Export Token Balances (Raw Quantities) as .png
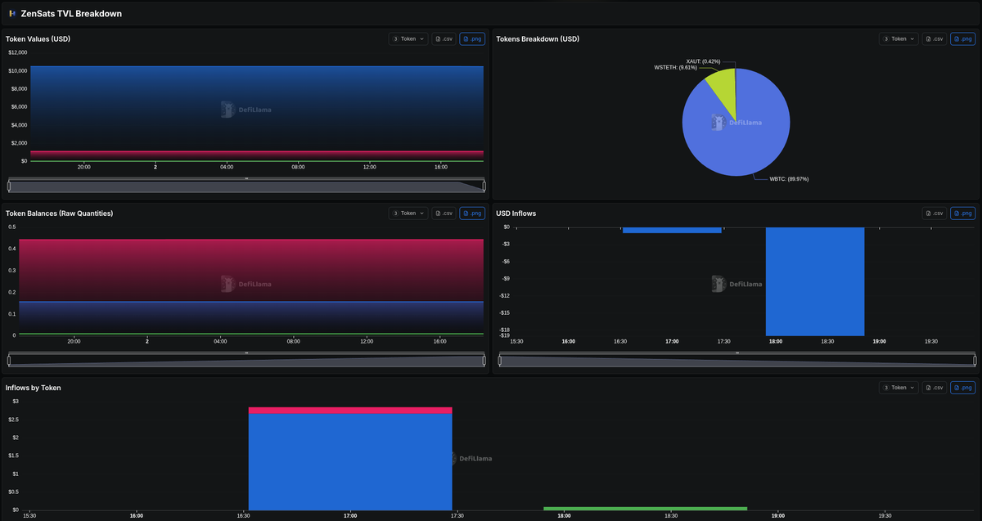Viewport: 982px width, 521px height. pos(472,213)
